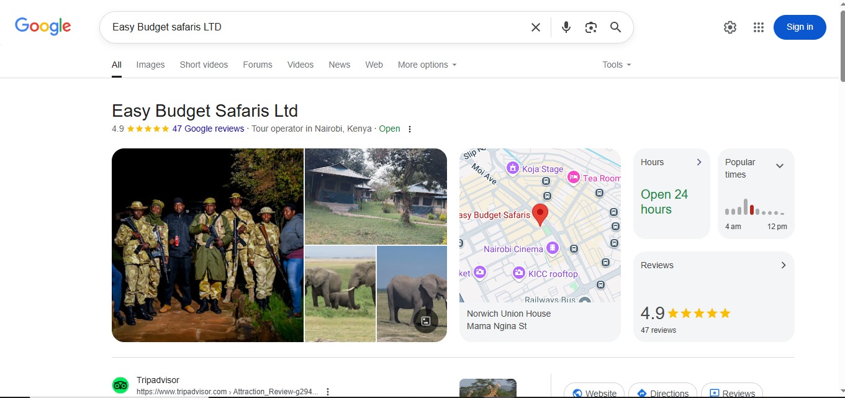Screen dimensions: 845x398
Task: Select the All tab
Action: (x=117, y=65)
